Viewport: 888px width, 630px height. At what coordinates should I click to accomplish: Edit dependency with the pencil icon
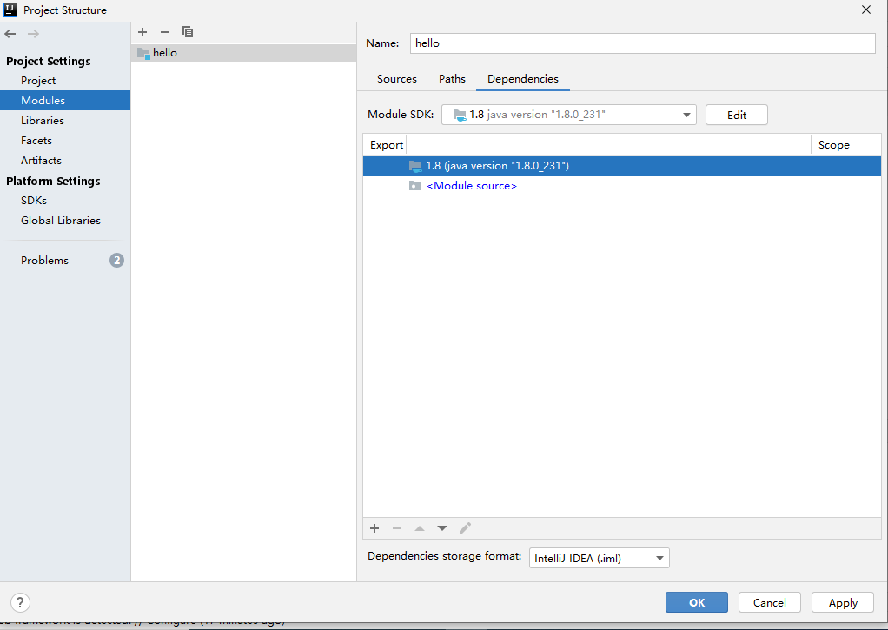click(x=465, y=528)
